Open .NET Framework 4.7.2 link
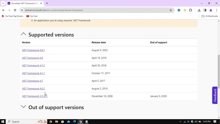The image size is (220, 124). click(33, 65)
